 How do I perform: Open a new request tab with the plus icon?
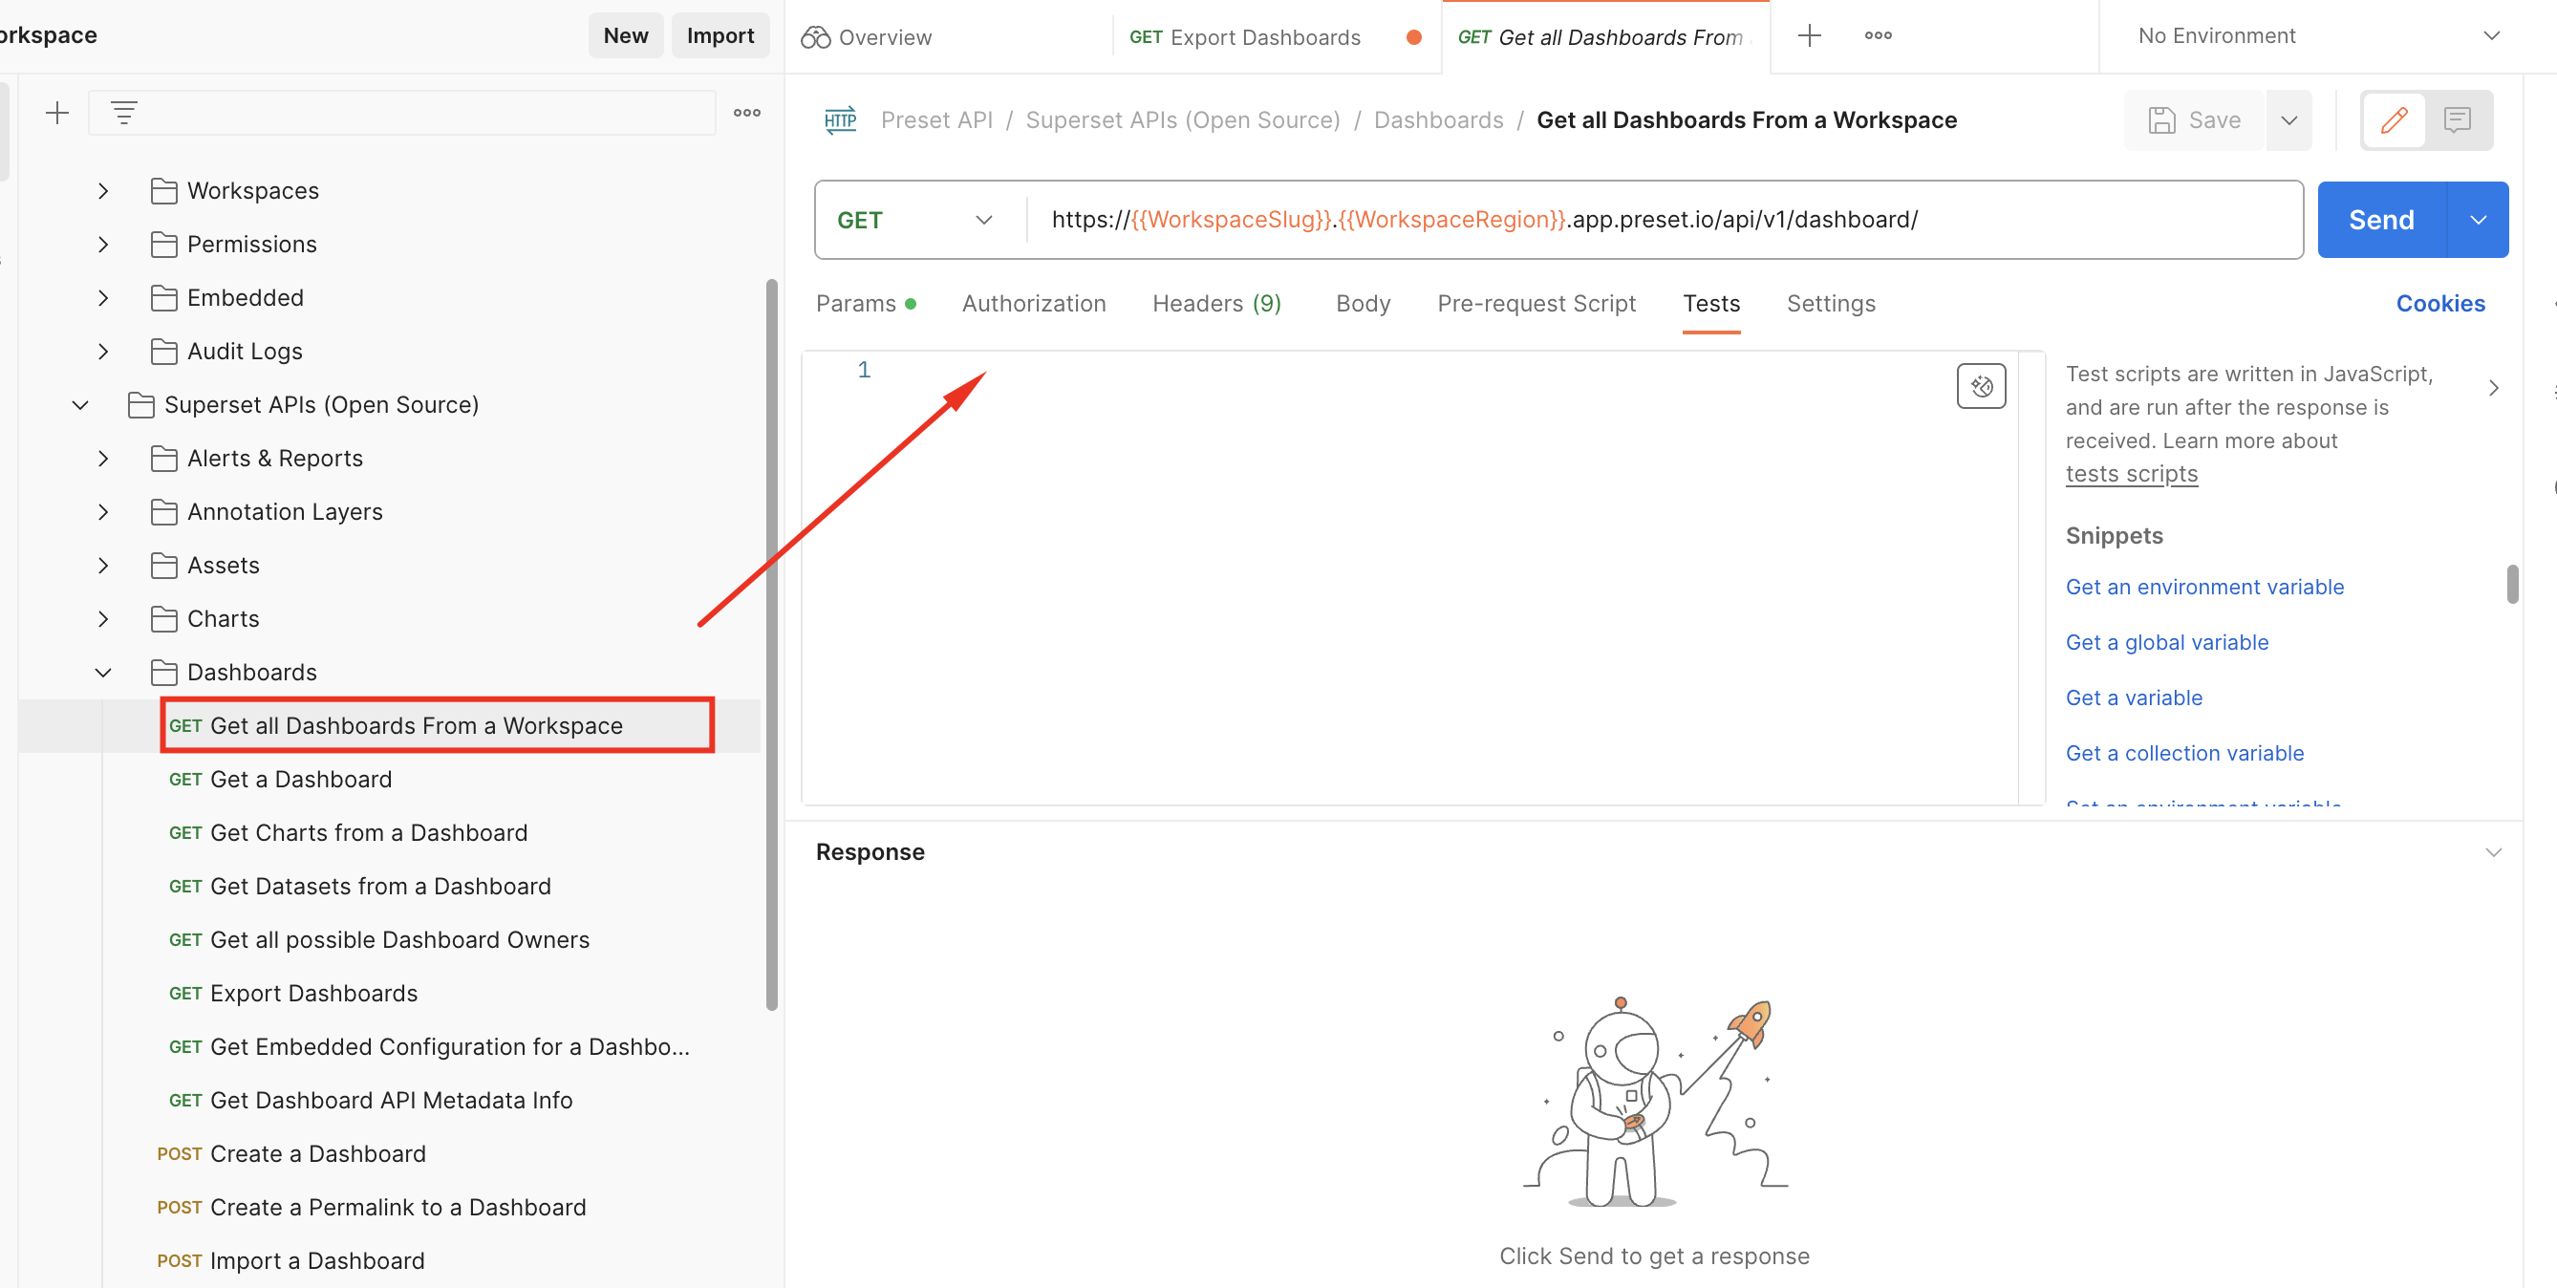pyautogui.click(x=1809, y=35)
